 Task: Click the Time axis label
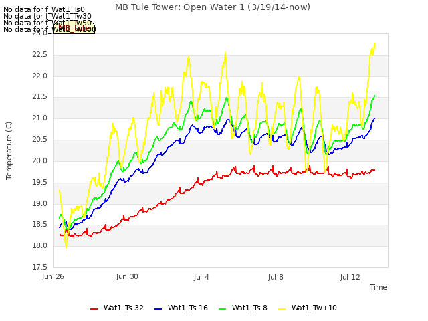[378, 287]
